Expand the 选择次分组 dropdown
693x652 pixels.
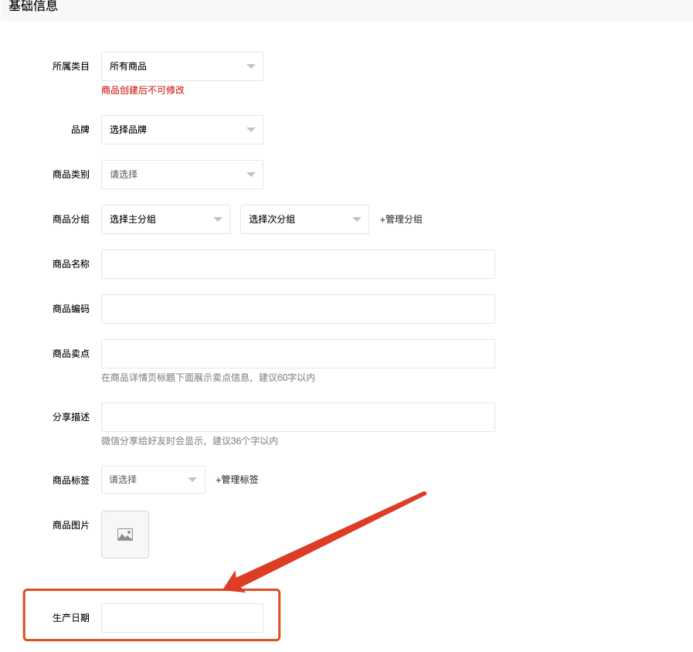[304, 219]
